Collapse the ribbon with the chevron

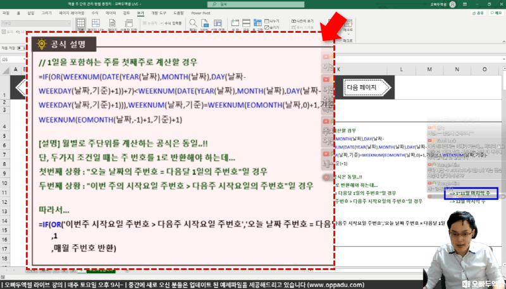[x=503, y=41]
